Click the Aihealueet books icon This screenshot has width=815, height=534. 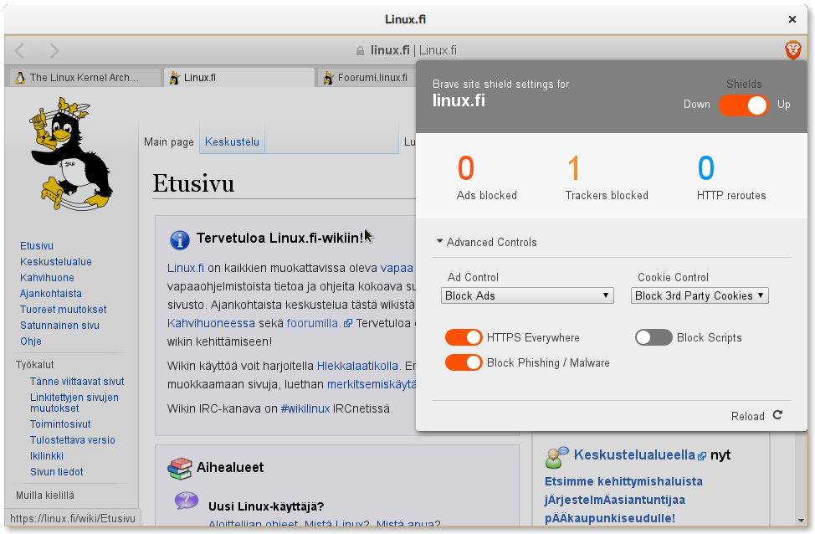(179, 468)
